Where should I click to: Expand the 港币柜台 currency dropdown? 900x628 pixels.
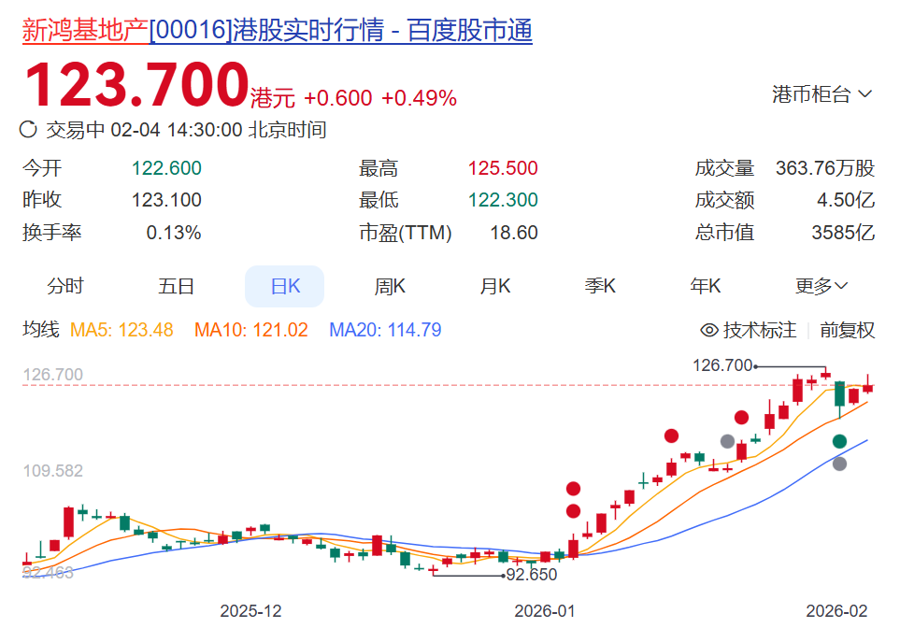click(821, 94)
